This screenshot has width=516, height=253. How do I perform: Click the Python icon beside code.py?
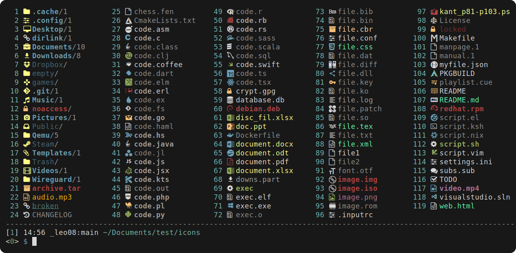click(129, 215)
